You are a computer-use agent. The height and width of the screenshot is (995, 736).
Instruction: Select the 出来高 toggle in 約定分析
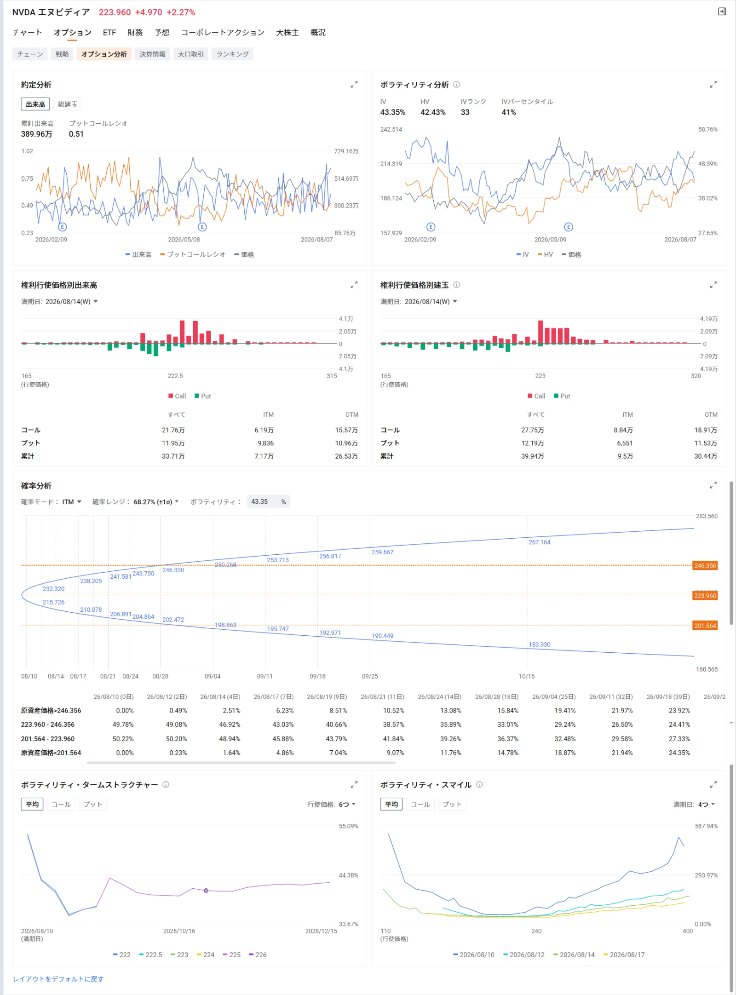point(35,104)
